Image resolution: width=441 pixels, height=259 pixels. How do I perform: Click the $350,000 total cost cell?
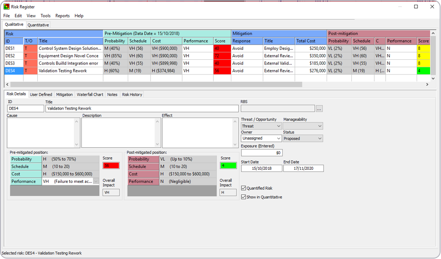(311, 56)
